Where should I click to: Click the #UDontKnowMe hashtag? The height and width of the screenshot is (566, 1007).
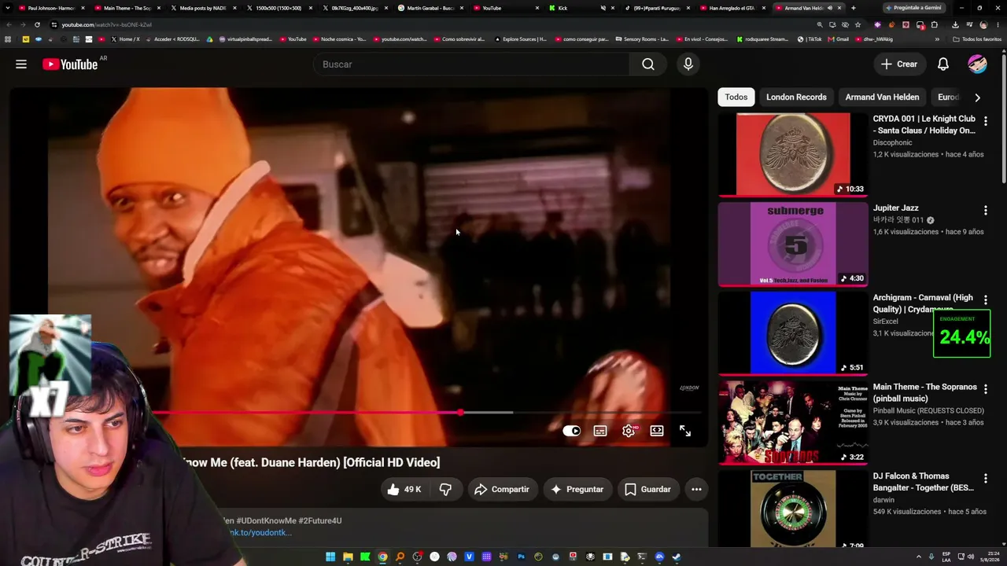(x=266, y=520)
